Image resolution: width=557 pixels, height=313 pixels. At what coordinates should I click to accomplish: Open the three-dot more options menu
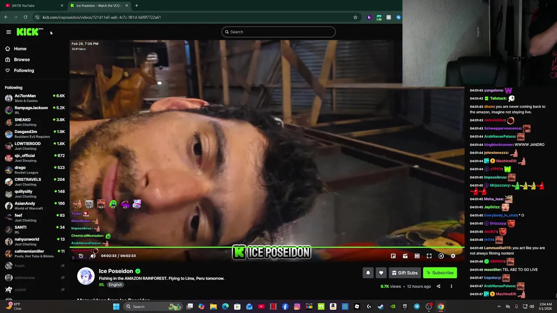[451, 286]
